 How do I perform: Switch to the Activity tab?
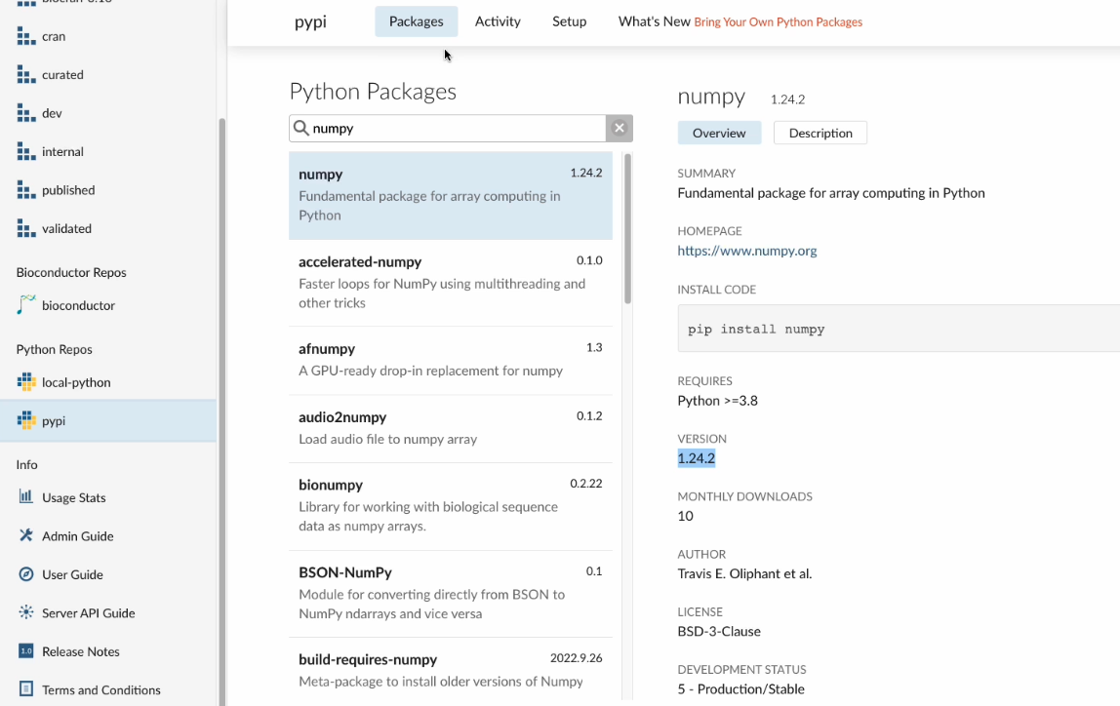click(x=498, y=20)
